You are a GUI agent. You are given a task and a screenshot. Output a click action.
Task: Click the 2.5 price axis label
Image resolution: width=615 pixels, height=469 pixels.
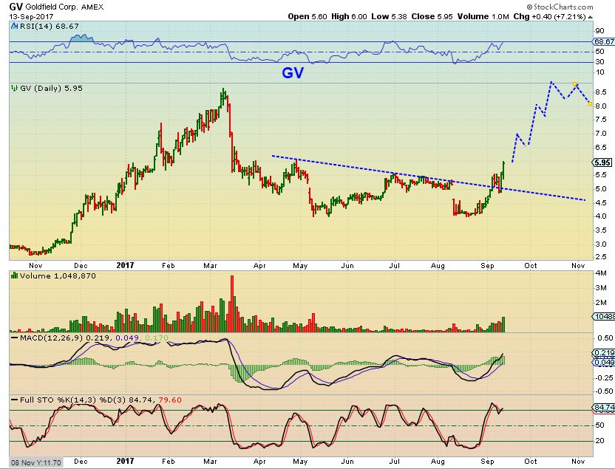601,257
